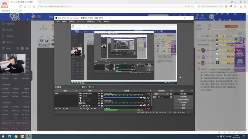
Task: Hide the 视频采集设备 source via its eye icon
Action: pyautogui.click(x=99, y=94)
